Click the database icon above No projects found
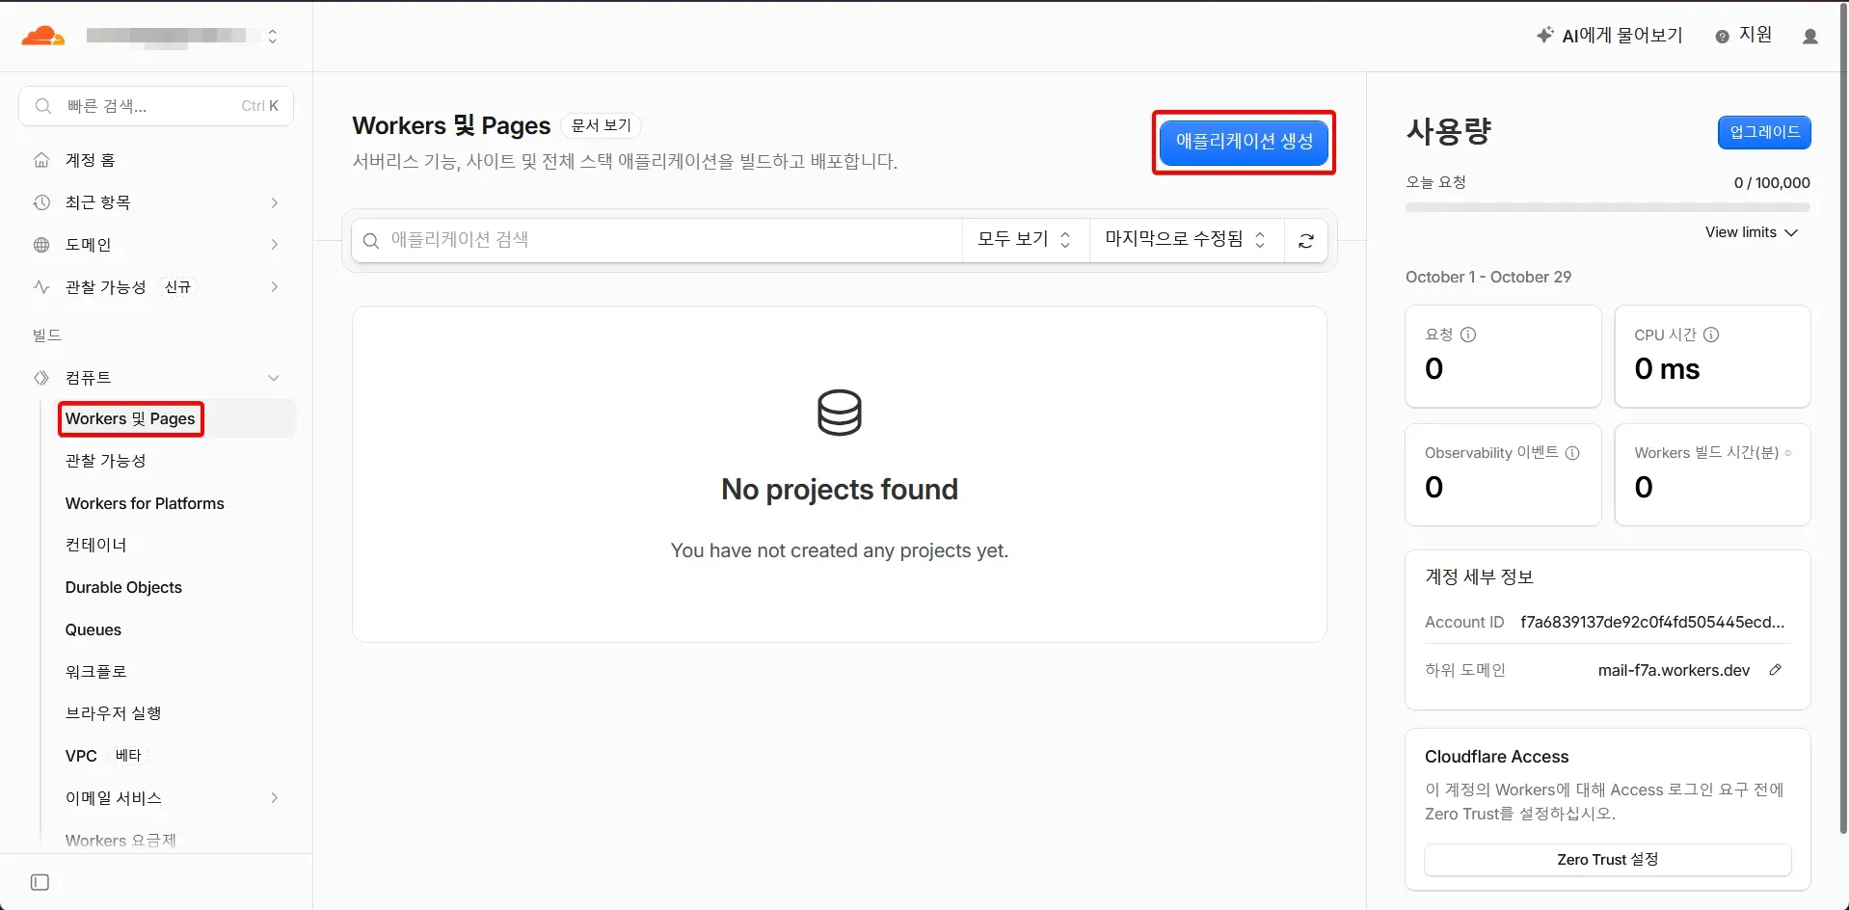Image resolution: width=1849 pixels, height=910 pixels. pyautogui.click(x=840, y=413)
